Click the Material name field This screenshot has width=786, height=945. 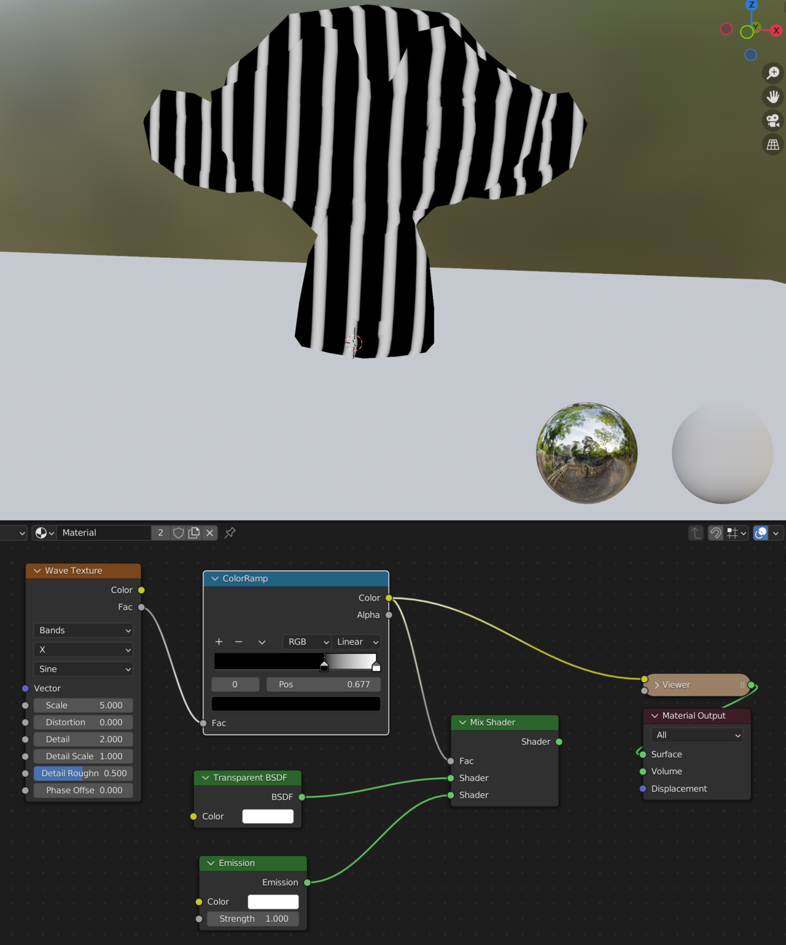click(x=104, y=533)
